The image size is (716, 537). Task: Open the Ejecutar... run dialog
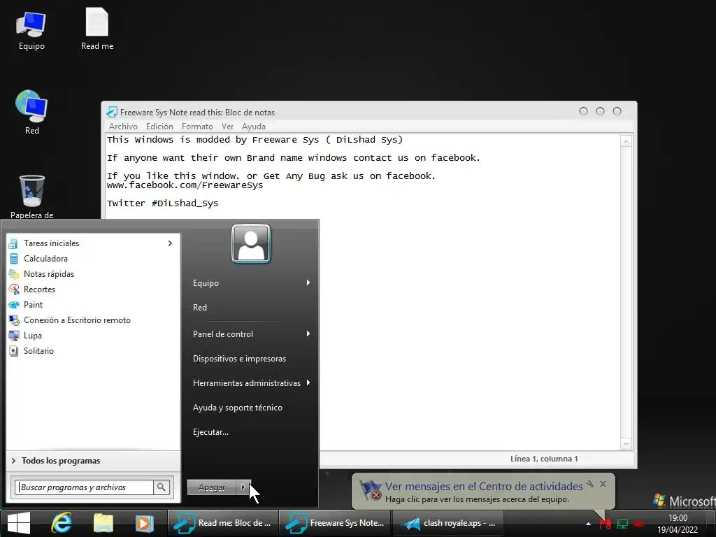point(210,432)
